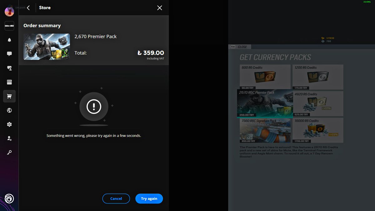Open the news feed card icon
The image size is (375, 211).
9,82
